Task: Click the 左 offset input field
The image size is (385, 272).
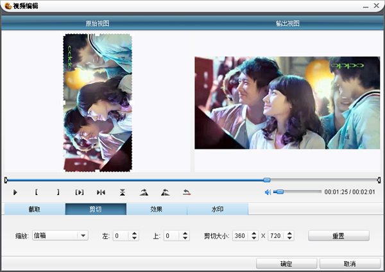Action: pos(121,236)
